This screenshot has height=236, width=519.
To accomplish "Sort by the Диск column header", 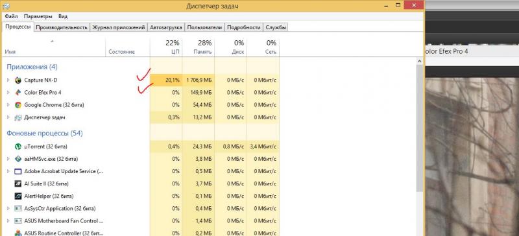I will 231,47.
